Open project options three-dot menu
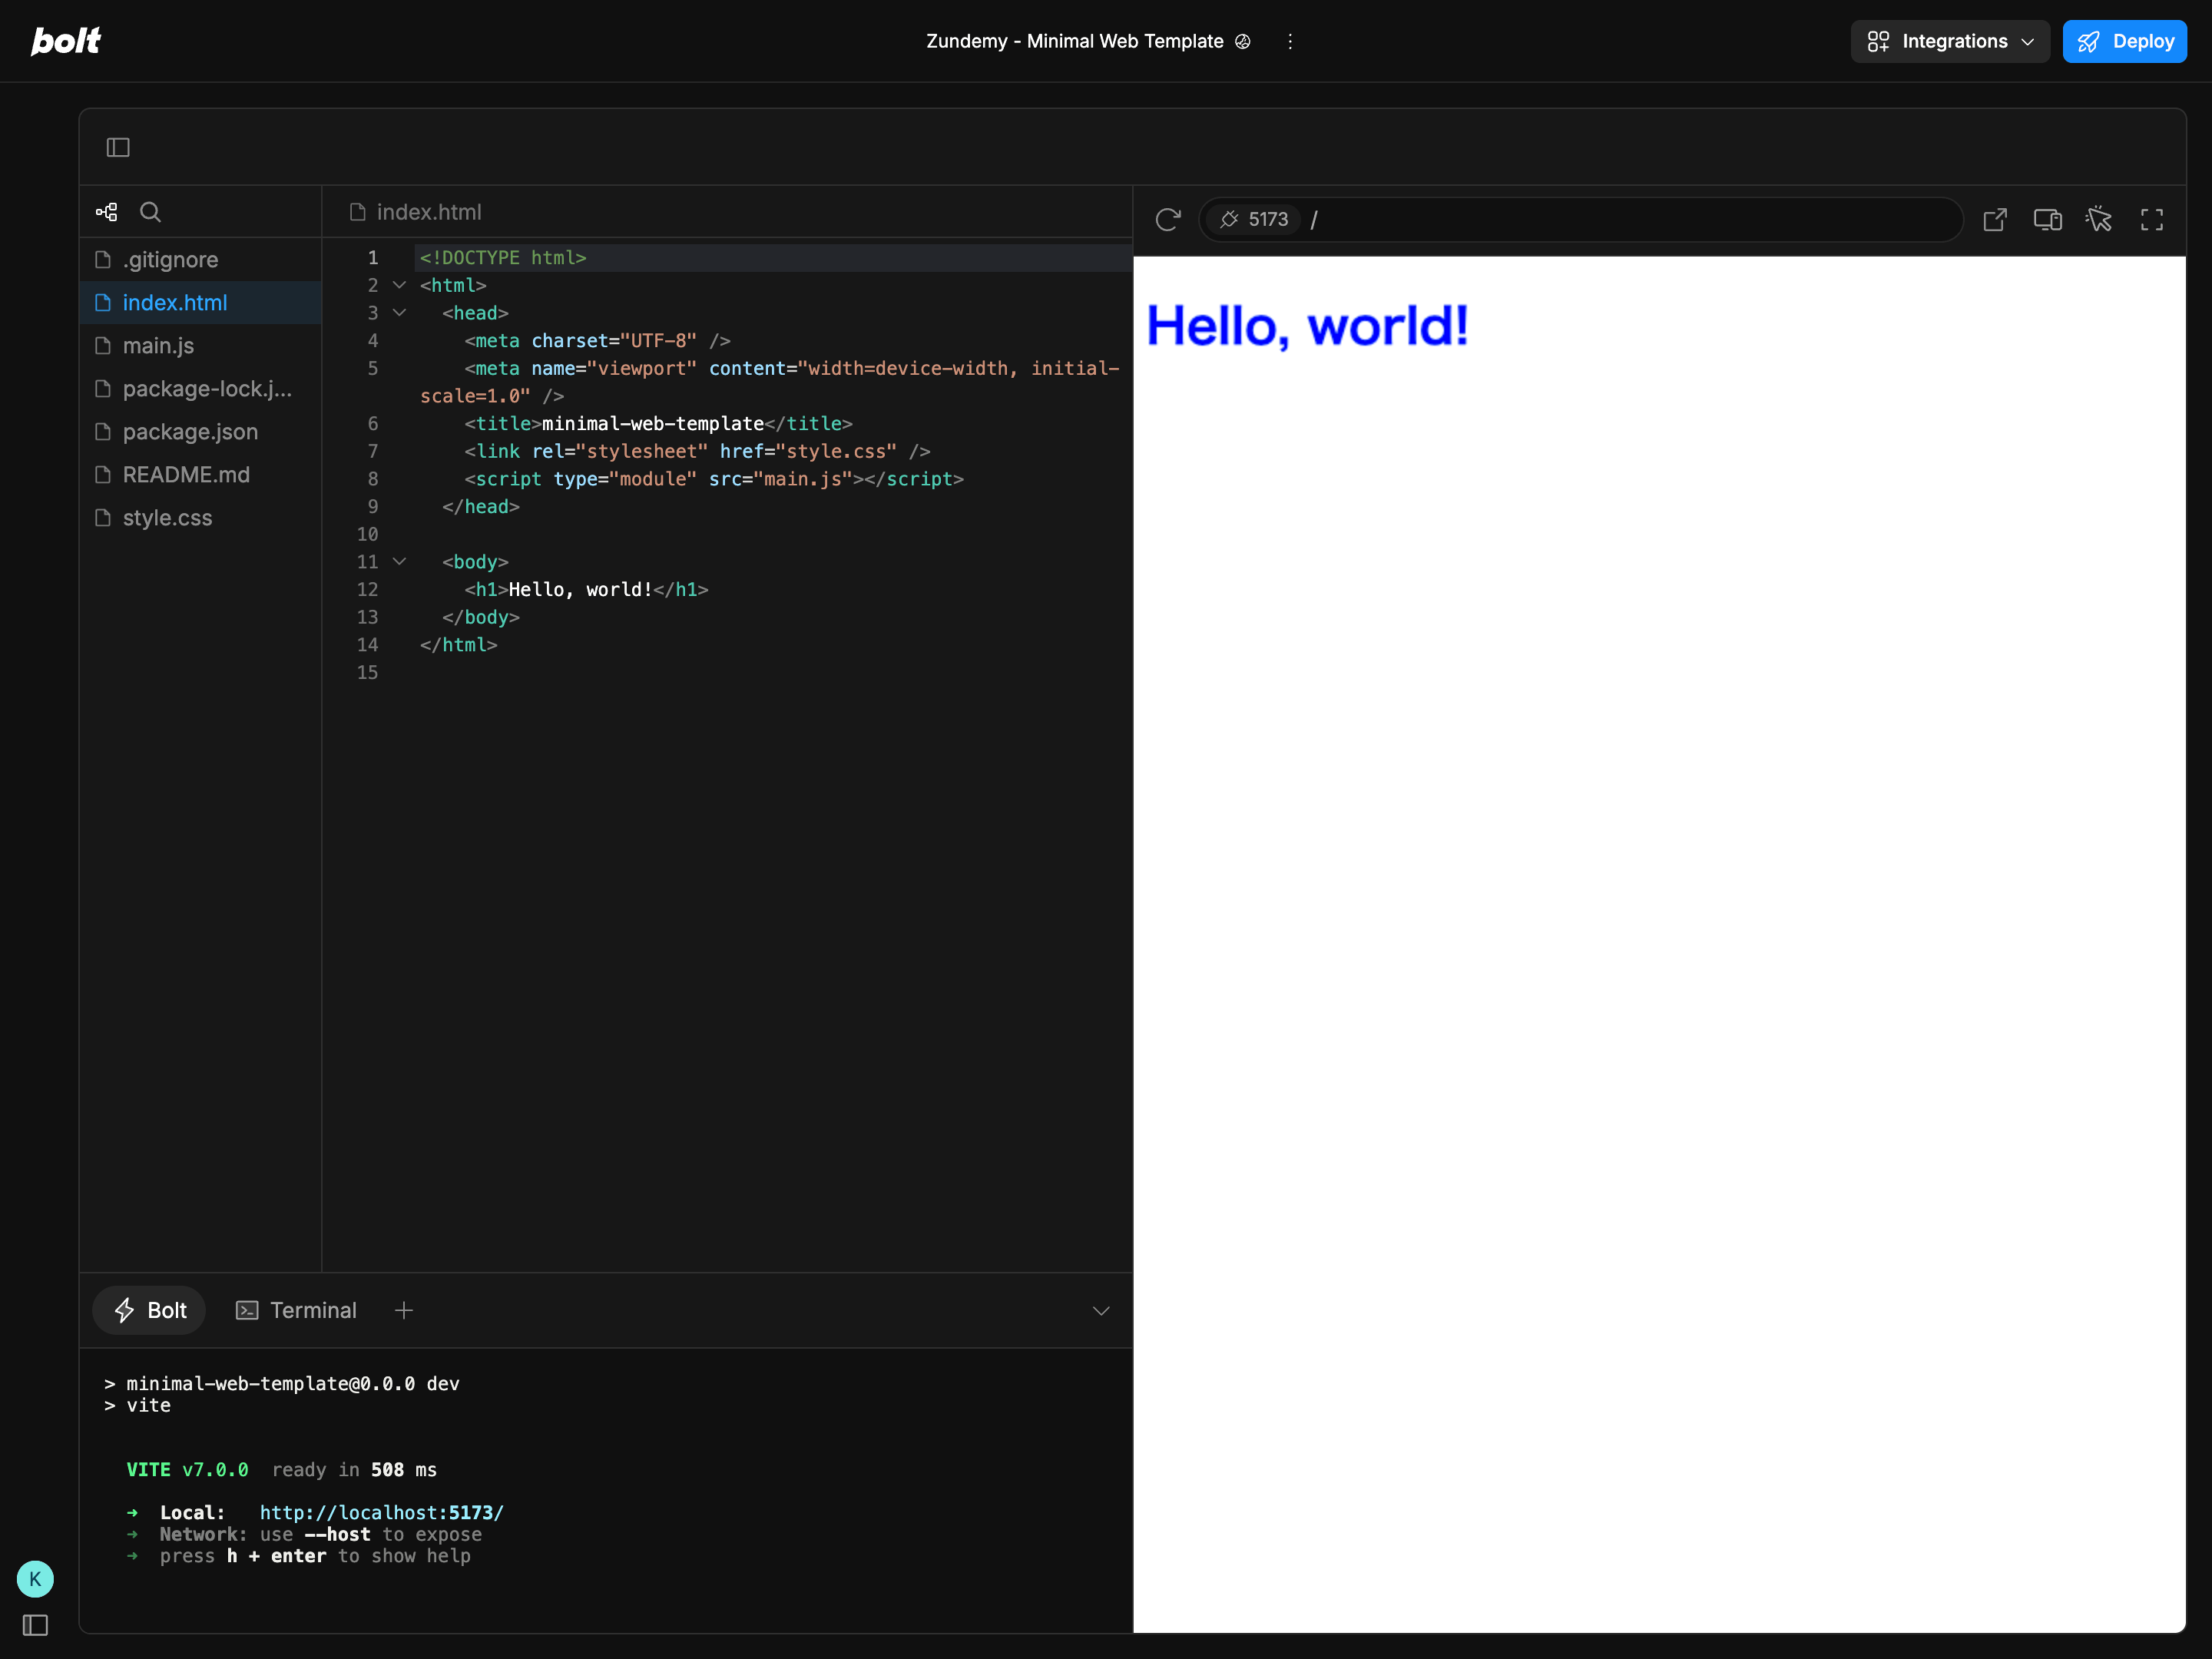Image resolution: width=2212 pixels, height=1659 pixels. (1290, 41)
